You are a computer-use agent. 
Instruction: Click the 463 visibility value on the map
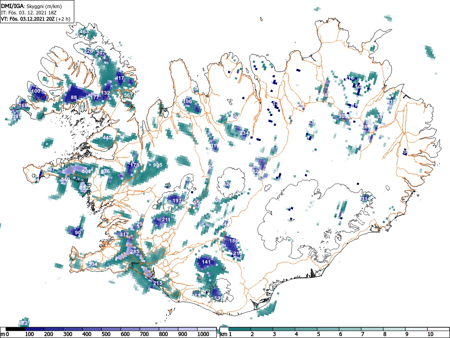coord(85,32)
